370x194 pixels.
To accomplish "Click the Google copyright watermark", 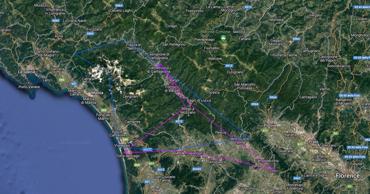I will pyautogui.click(x=76, y=142).
